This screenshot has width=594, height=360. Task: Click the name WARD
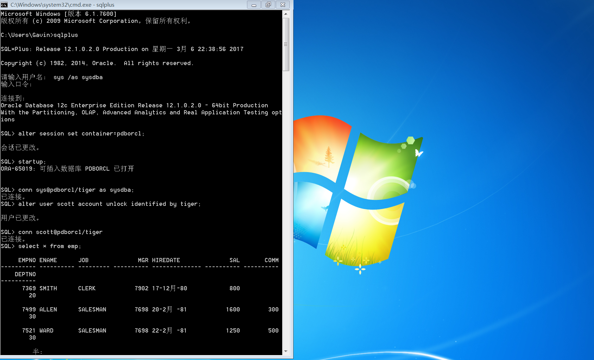tap(46, 330)
